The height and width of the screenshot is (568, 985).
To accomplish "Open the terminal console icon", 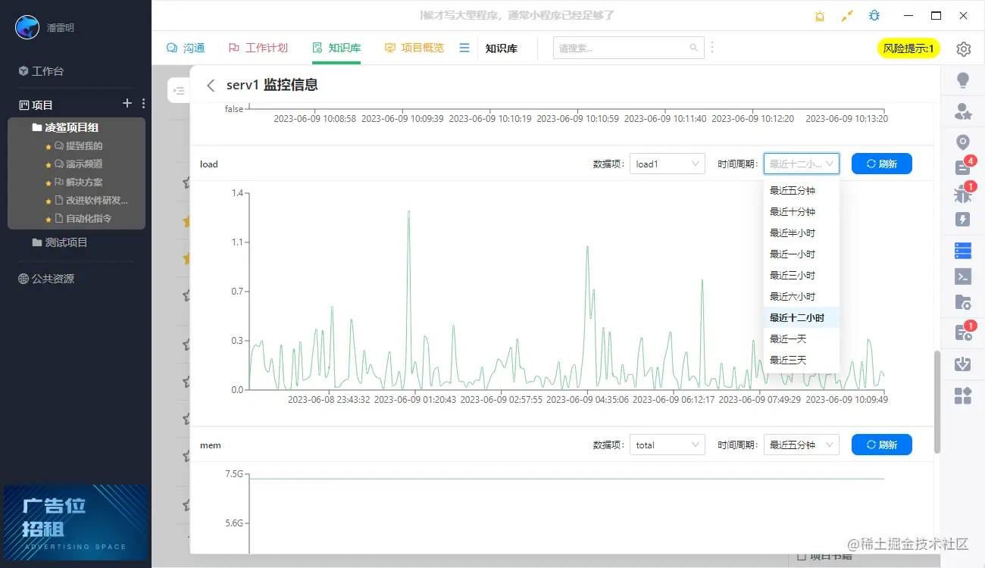I will [963, 276].
